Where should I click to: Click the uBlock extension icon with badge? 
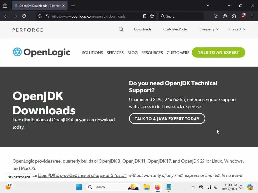point(243,16)
